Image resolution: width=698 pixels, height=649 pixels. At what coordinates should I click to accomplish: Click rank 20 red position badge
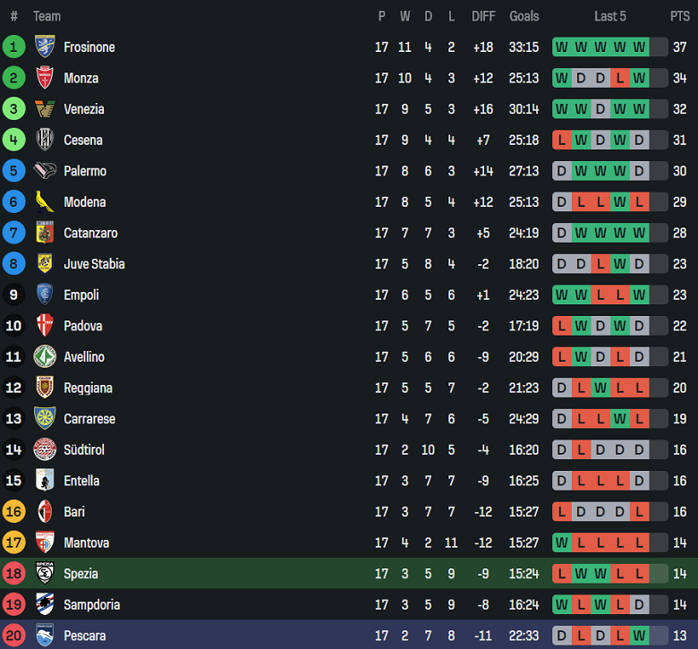click(14, 636)
